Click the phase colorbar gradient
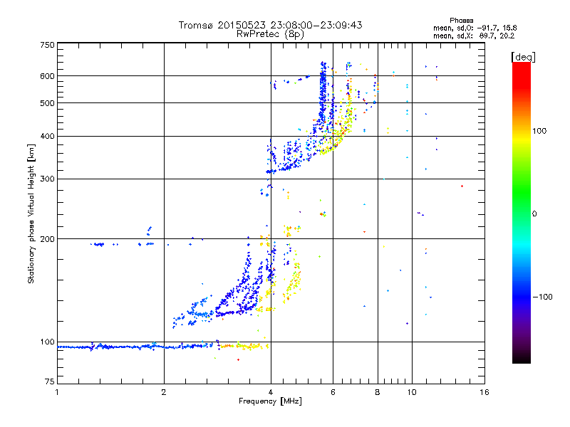Screen dimensions: 570x427 tap(522, 213)
